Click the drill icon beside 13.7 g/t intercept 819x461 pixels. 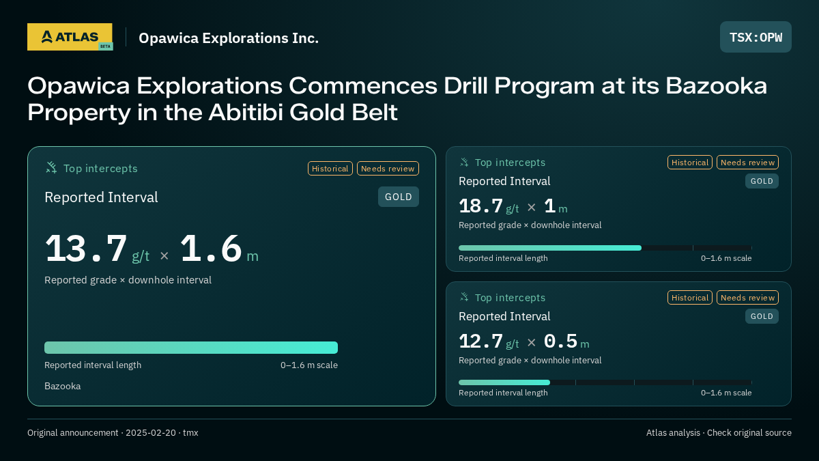pyautogui.click(x=51, y=168)
